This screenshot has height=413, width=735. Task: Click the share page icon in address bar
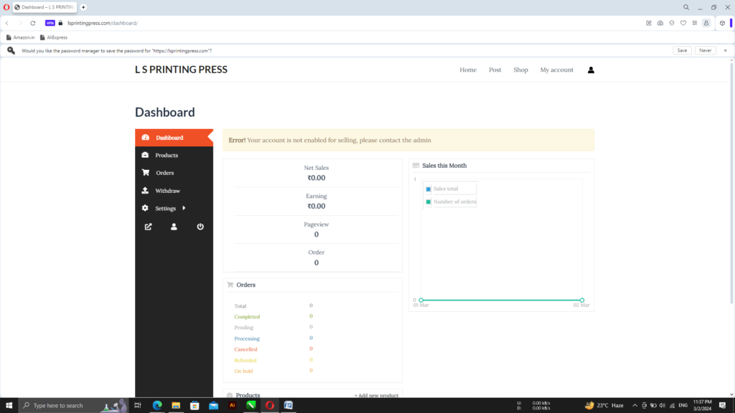point(649,23)
